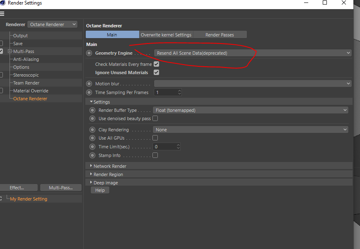This screenshot has width=360, height=249.
Task: Toggle Check Materials Every frame checkbox
Action: coord(156,64)
